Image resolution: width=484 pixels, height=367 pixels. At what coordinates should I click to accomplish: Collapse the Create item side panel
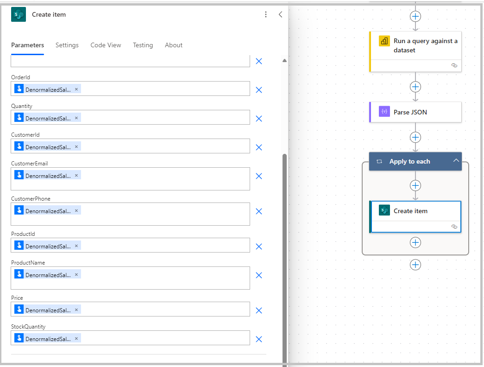point(280,14)
